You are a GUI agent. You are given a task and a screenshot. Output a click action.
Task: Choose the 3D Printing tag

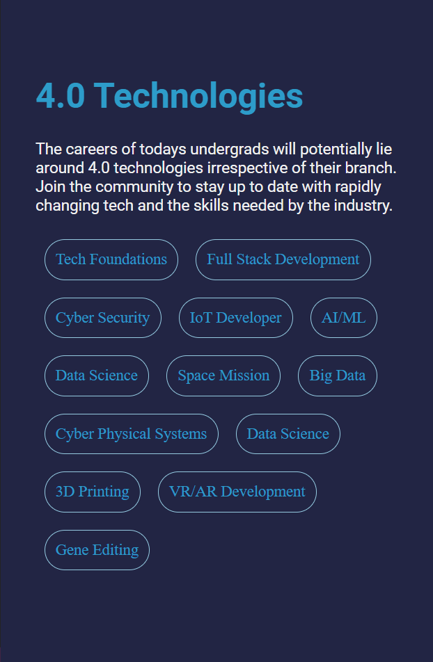click(x=93, y=492)
